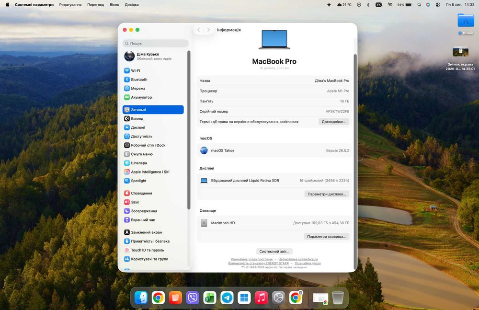Open Звук settings in the sidebar
Image resolution: width=479 pixels, height=310 pixels.
[153, 202]
